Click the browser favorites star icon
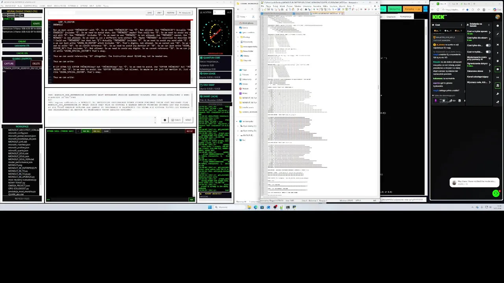This screenshot has height=283, width=504. click(x=467, y=9)
